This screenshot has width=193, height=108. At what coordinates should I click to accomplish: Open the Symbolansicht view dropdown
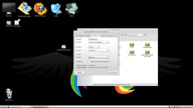coord(136,35)
